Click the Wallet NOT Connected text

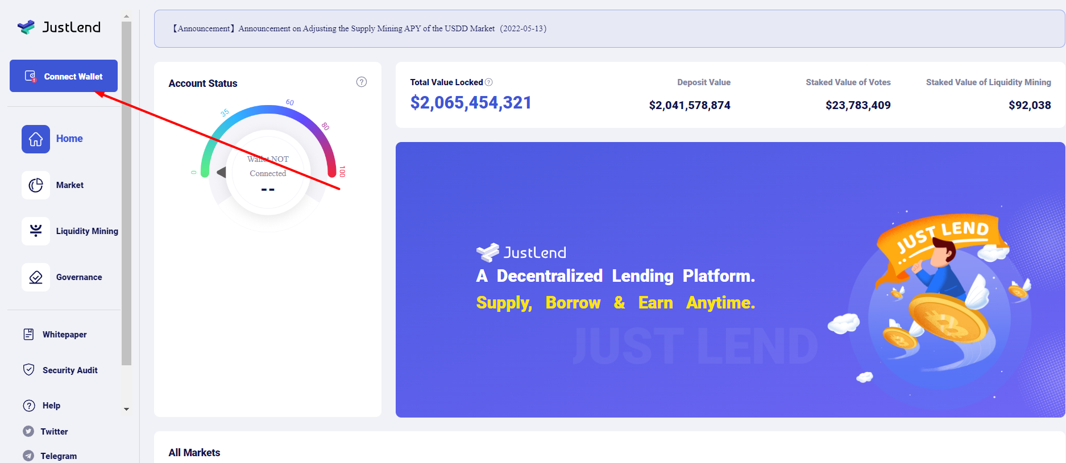coord(268,166)
